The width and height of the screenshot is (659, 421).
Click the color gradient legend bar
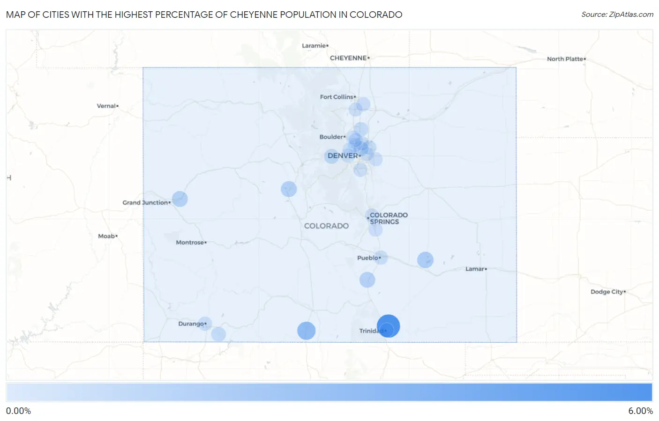[329, 392]
